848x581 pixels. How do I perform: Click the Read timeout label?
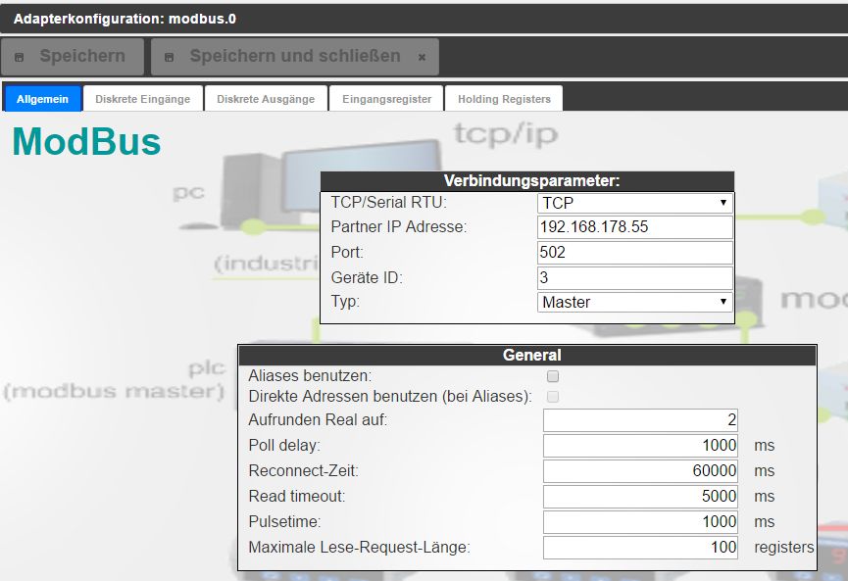click(x=297, y=496)
